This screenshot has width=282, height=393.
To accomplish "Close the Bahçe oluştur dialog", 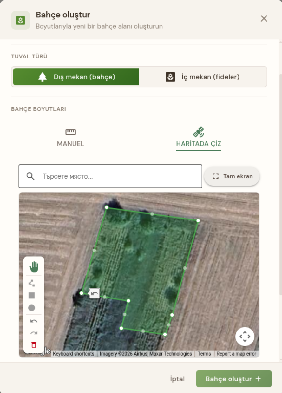I will pyautogui.click(x=264, y=18).
